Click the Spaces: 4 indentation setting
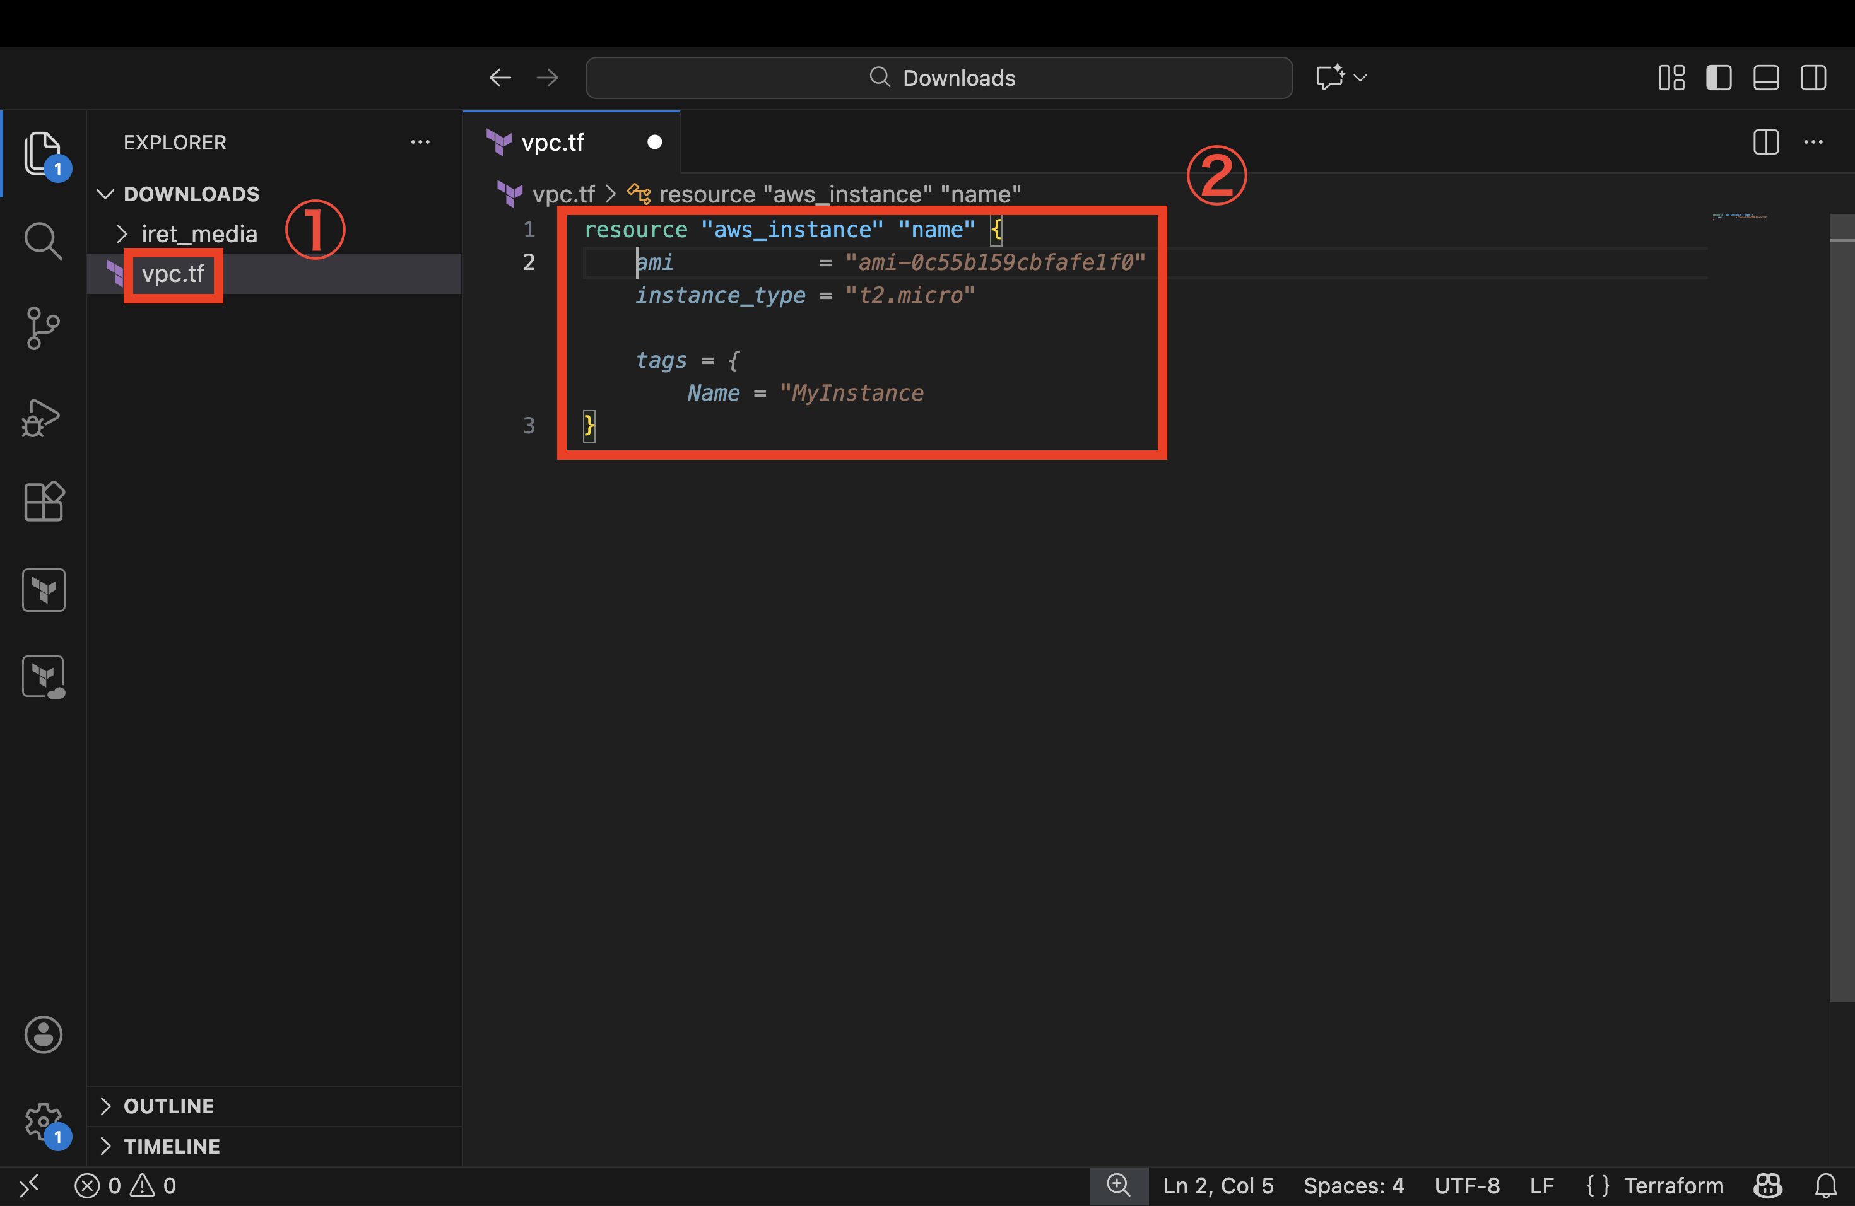The image size is (1855, 1206). pos(1354,1186)
